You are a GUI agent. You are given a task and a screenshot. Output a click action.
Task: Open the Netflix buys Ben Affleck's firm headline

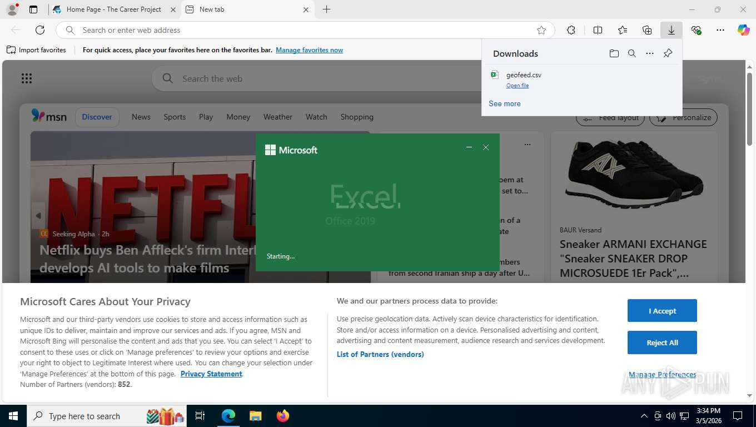point(148,259)
